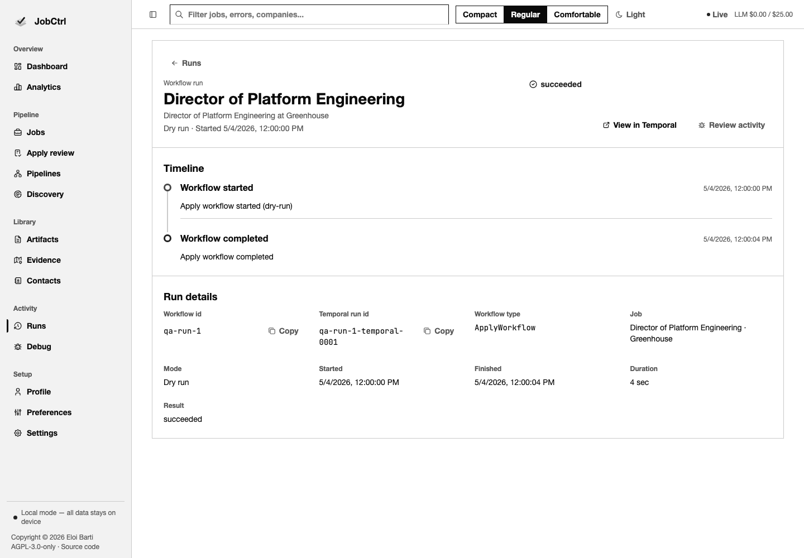The width and height of the screenshot is (804, 558).
Task: Open the Settings page label
Action: point(42,433)
